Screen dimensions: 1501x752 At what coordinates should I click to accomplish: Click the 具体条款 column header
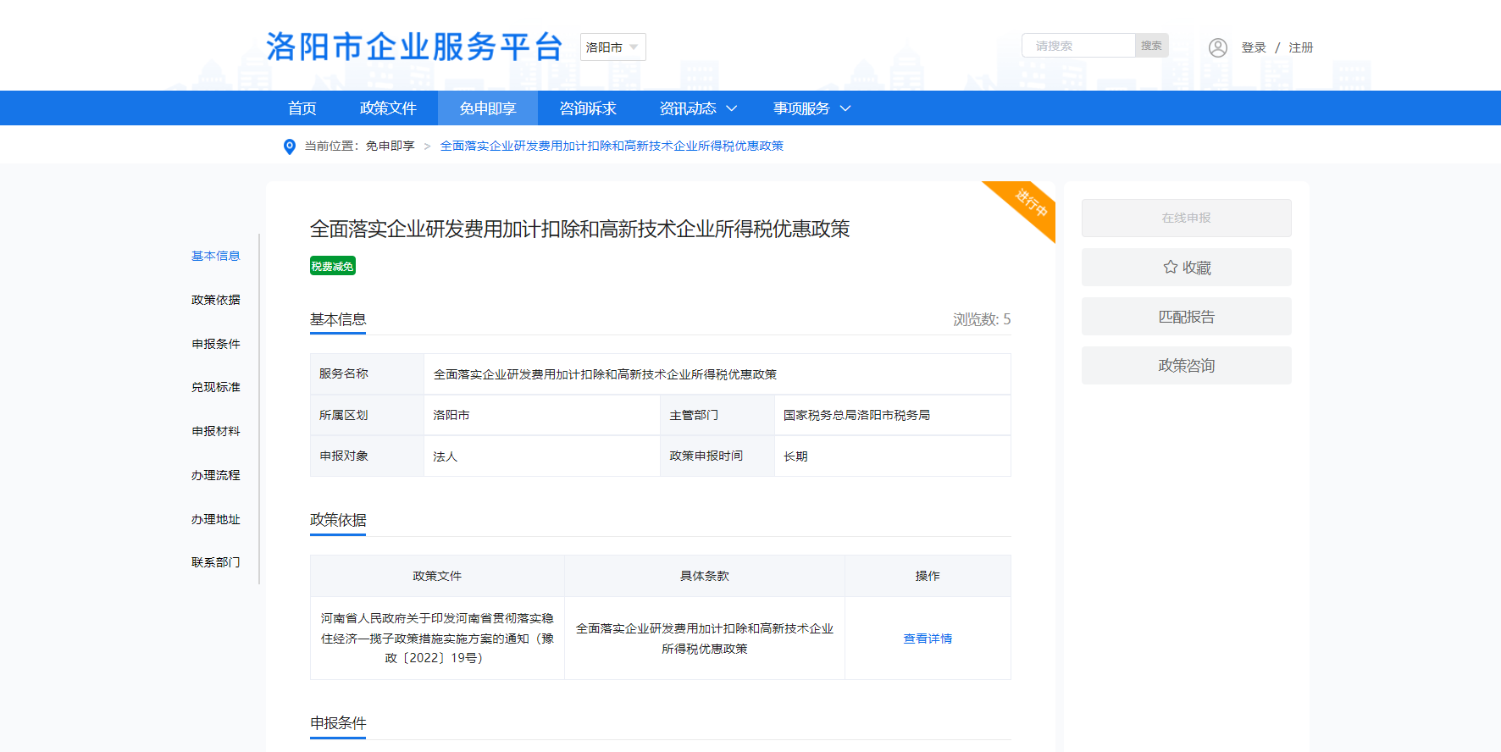tap(705, 576)
